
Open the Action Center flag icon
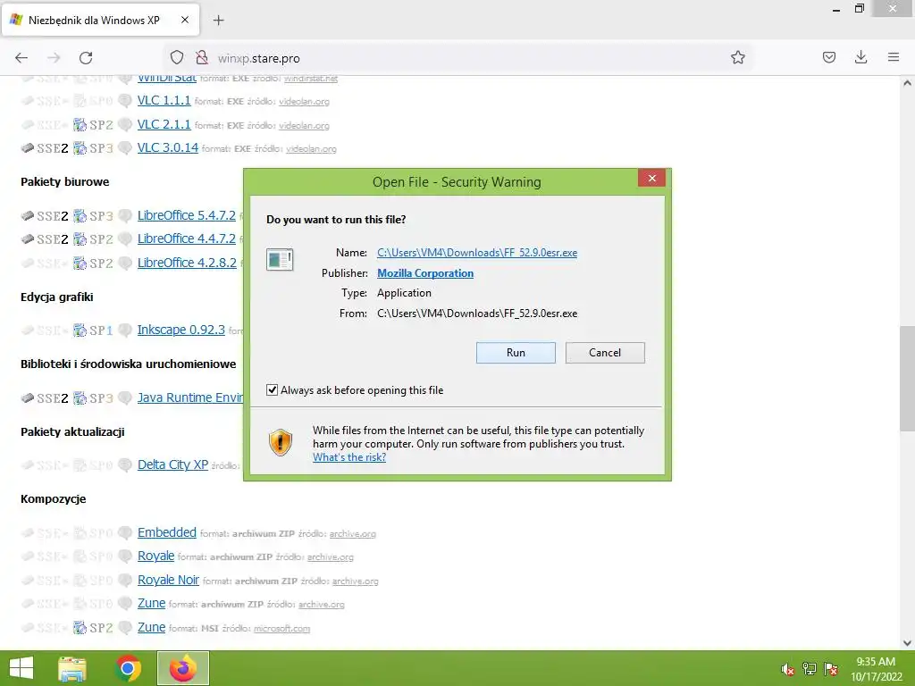point(831,669)
